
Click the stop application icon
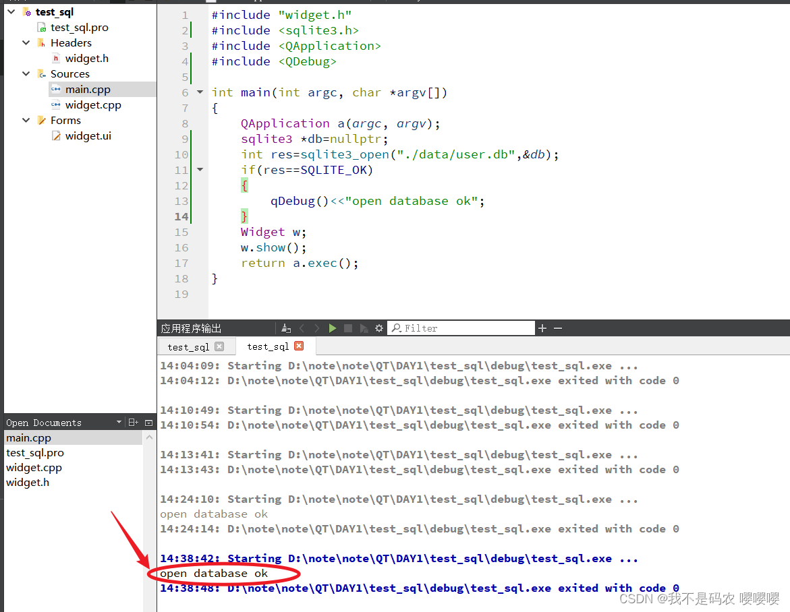347,328
